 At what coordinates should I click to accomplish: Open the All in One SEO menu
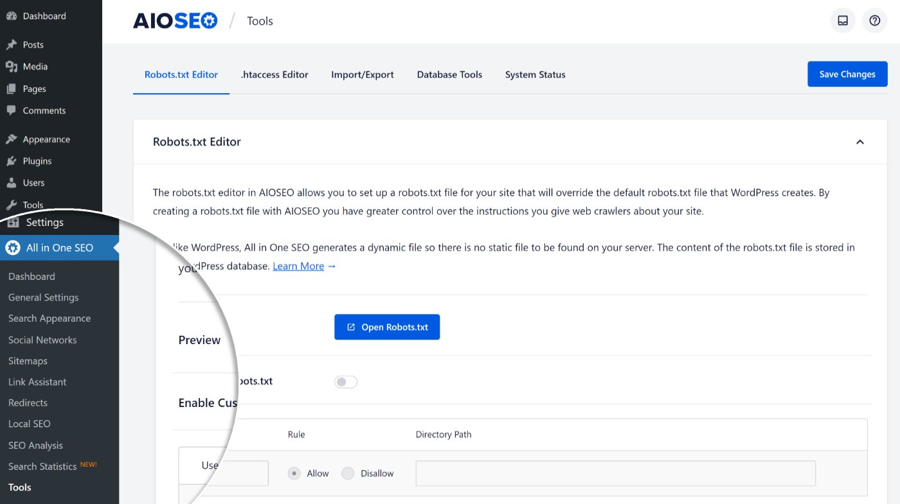[59, 248]
